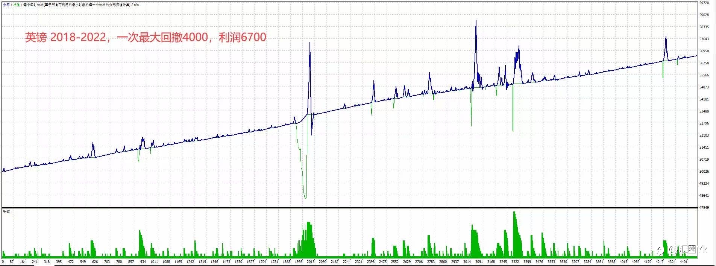This screenshot has height=266, width=716.
Task: Click the n/a text in chart header
Action: (x=137, y=5)
